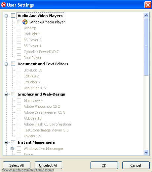Screen dimensions: 152x172
Task: Check the Instant Messengers checkbox
Action: pyautogui.click(x=13, y=142)
